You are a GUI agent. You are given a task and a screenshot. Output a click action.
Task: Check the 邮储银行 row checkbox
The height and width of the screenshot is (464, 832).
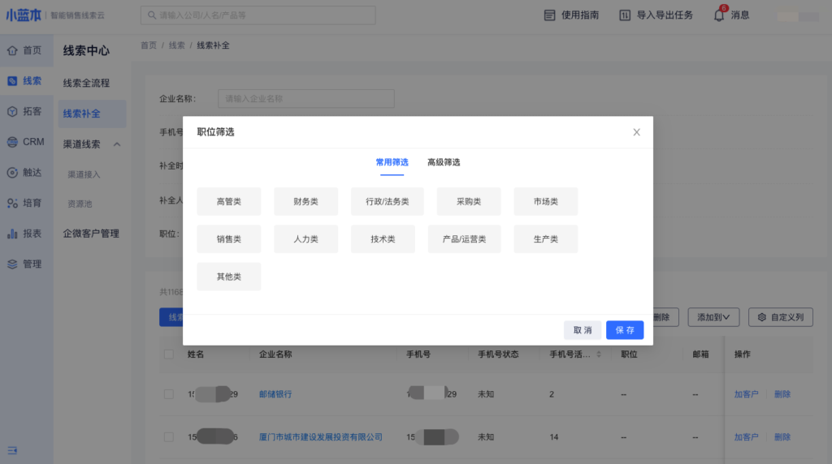(169, 394)
